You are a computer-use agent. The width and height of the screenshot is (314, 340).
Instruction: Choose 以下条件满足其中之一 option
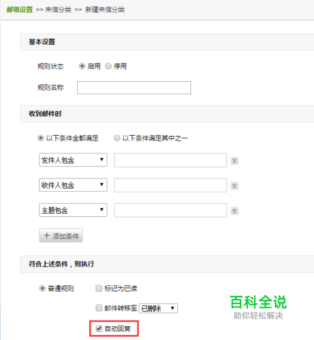[117, 138]
